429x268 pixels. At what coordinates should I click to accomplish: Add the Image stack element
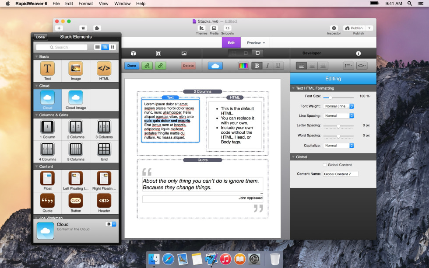[76, 71]
